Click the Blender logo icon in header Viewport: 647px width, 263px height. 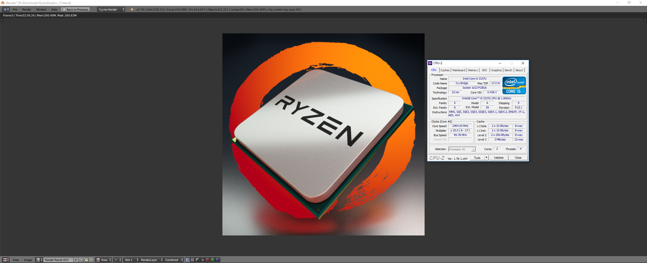click(x=131, y=9)
